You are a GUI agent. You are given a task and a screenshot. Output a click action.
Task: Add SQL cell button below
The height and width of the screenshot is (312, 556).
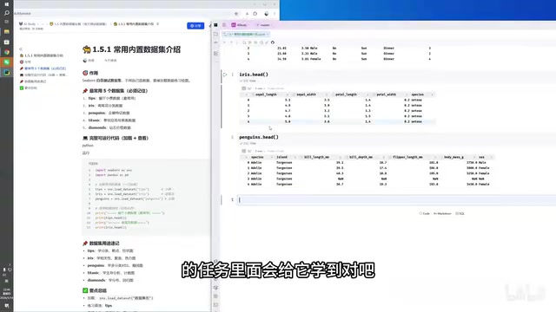(x=460, y=214)
